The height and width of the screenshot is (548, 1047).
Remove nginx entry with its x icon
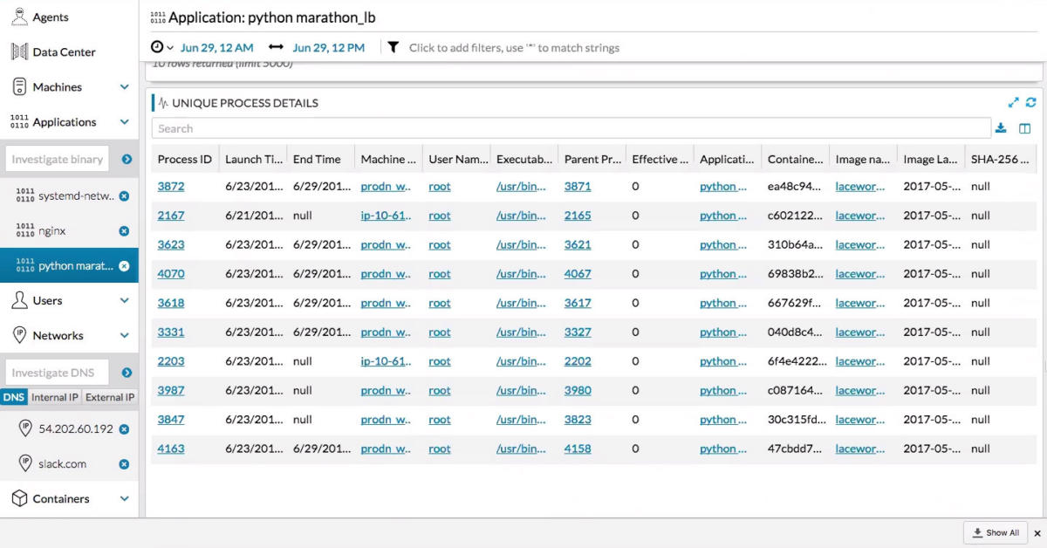(x=124, y=231)
